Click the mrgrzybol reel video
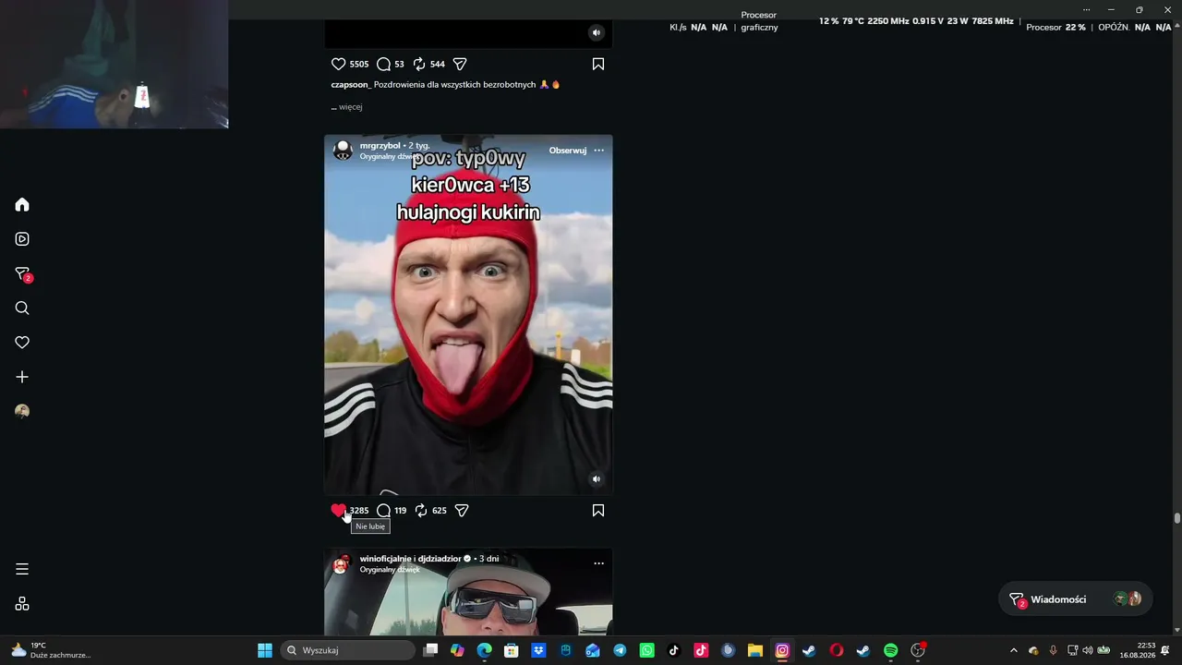1182x665 pixels. [x=468, y=315]
